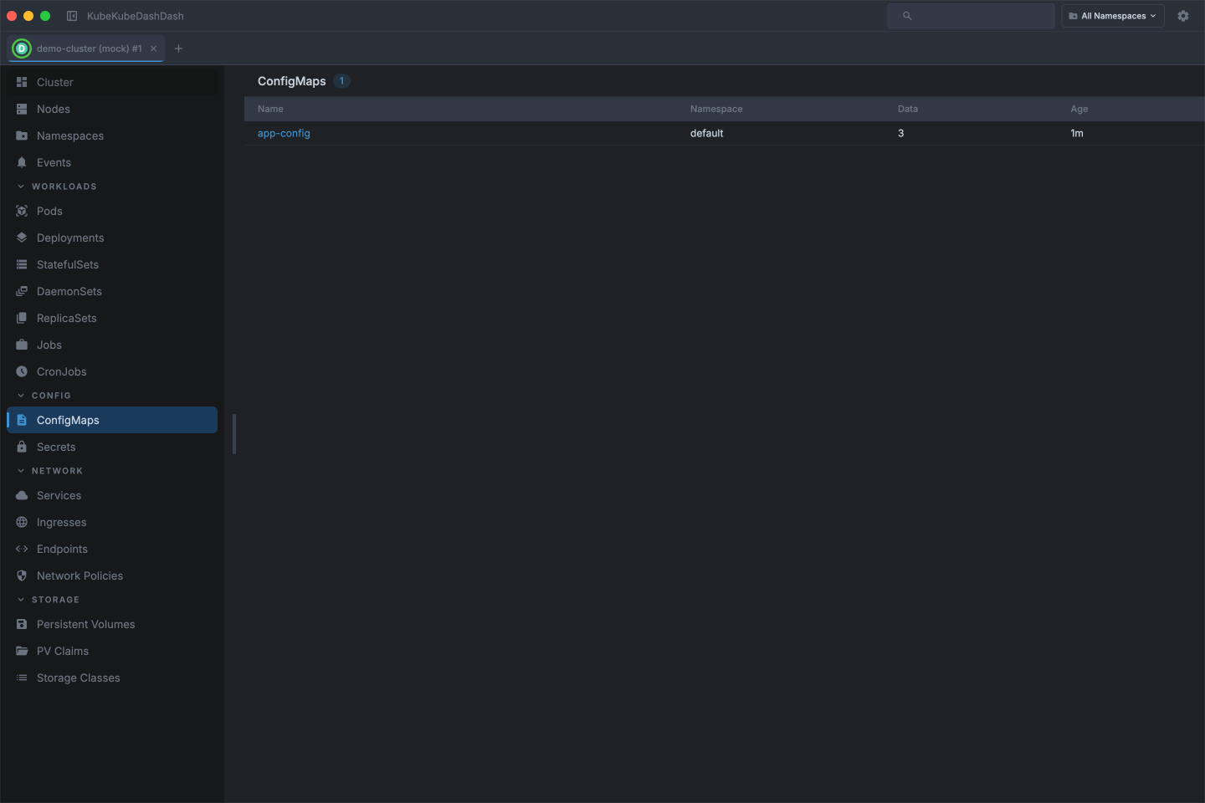Image resolution: width=1205 pixels, height=803 pixels.
Task: Select the StatefulSets icon
Action: pos(22,264)
